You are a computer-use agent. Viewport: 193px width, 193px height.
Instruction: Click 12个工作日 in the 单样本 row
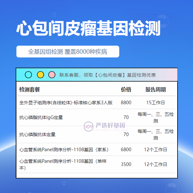pyautogui.click(x=155, y=164)
